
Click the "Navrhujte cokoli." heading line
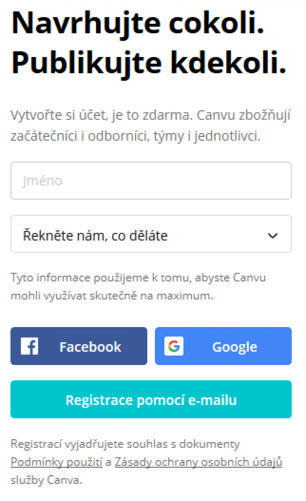[138, 23]
